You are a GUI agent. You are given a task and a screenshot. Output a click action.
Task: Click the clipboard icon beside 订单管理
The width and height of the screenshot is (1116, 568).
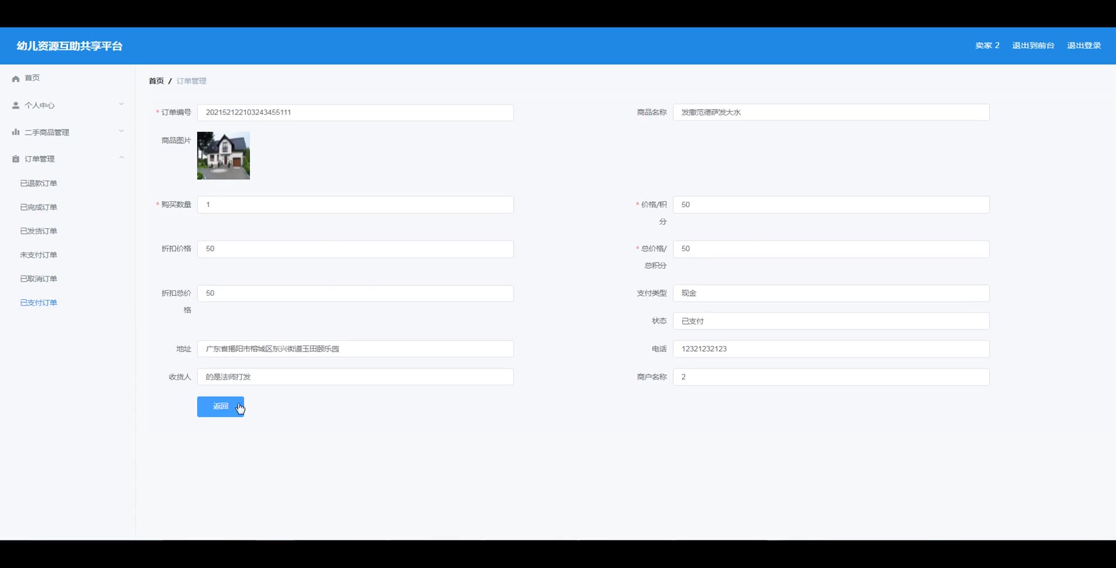click(16, 159)
